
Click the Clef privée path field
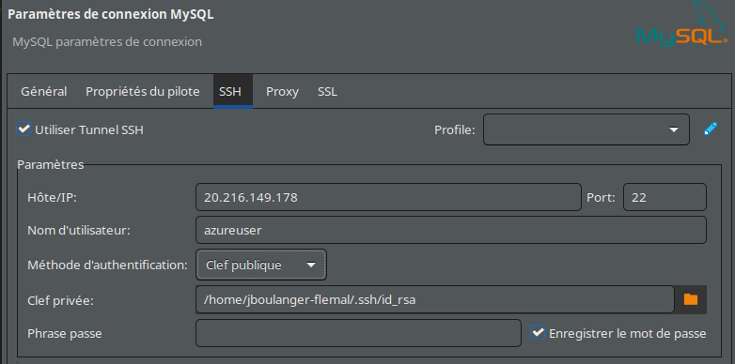435,299
